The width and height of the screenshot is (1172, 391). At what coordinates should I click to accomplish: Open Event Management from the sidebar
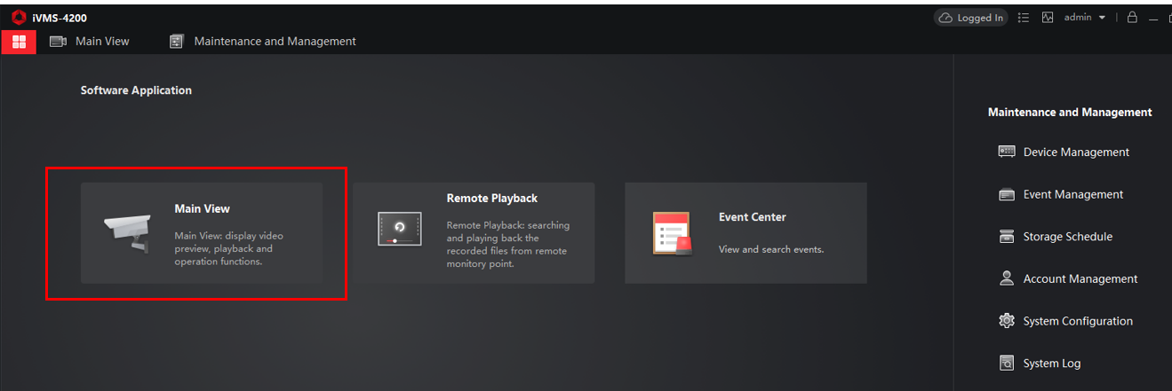pos(1072,194)
